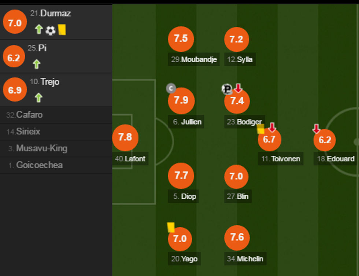Click the yellow card icon next to Durmaz
Viewport: 359px width, 276px height.
click(x=62, y=30)
